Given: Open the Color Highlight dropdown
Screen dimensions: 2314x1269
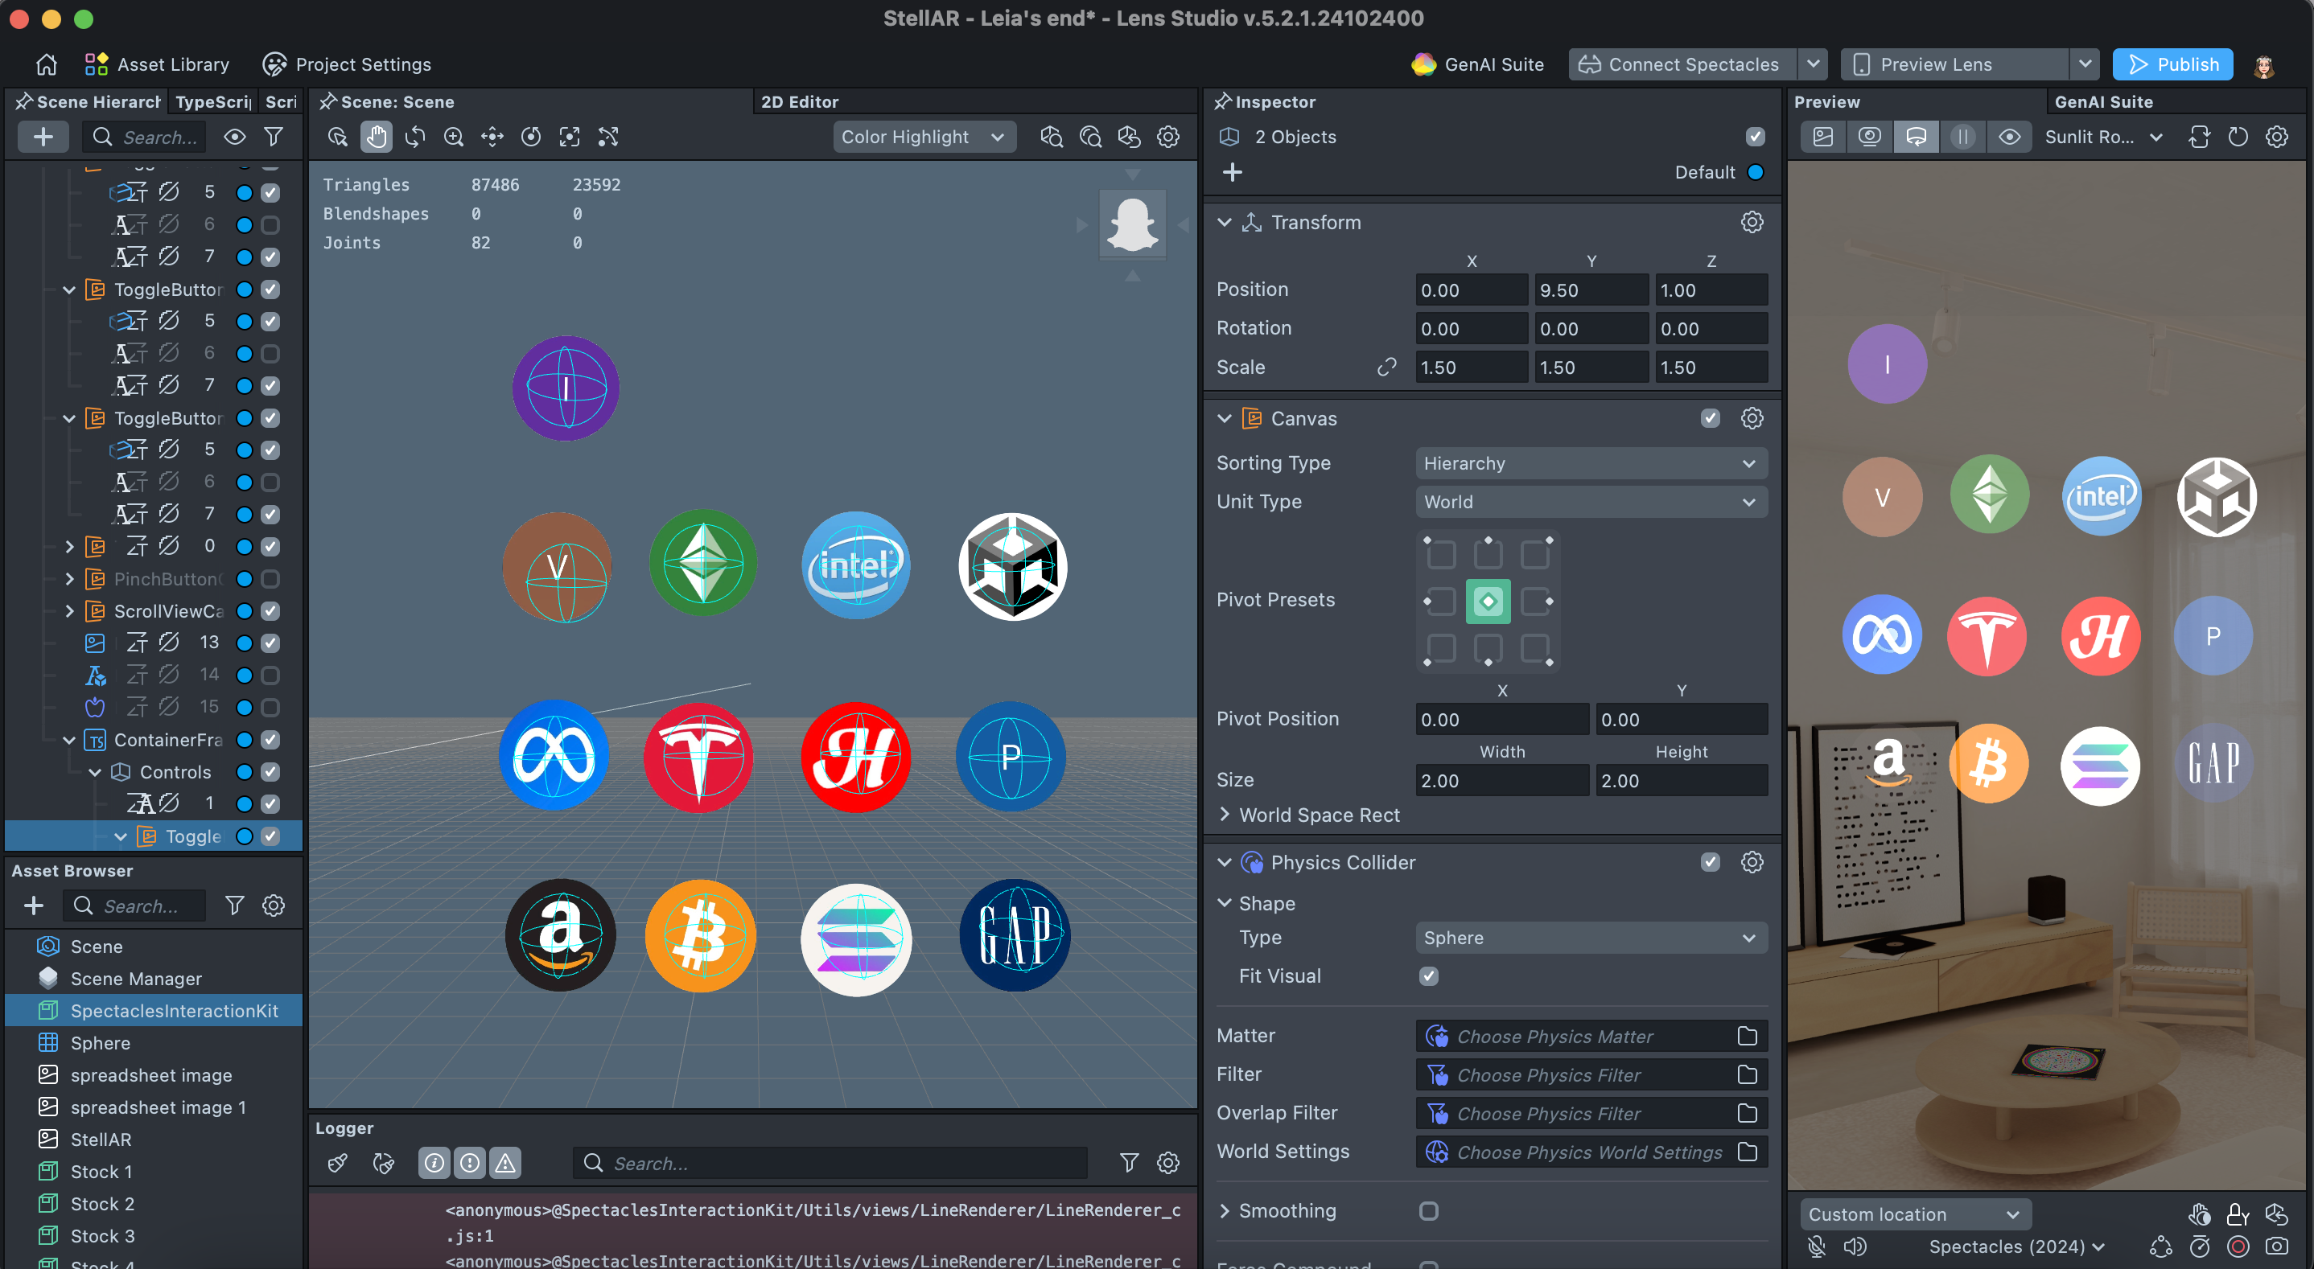Looking at the screenshot, I should 923,137.
